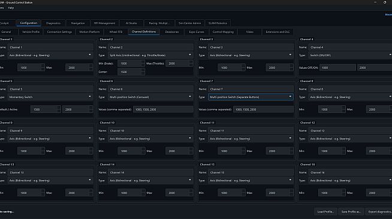The height and width of the screenshot is (219, 392).
Task: Focus the Channel 15 Name field
Action: (251, 172)
